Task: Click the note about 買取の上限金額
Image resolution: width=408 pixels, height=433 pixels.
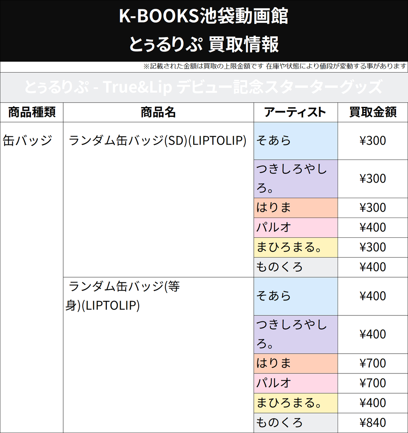Action: 275,66
